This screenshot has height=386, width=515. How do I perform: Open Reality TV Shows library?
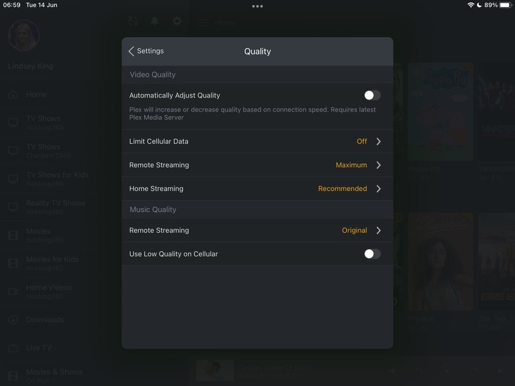56,207
